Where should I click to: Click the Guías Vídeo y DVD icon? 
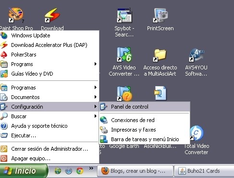[4, 74]
